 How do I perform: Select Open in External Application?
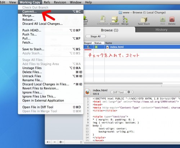(x=51, y=101)
